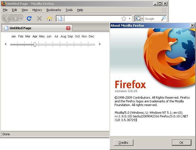Click the Sep month label
The image size is (196, 150).
click(x=70, y=36)
